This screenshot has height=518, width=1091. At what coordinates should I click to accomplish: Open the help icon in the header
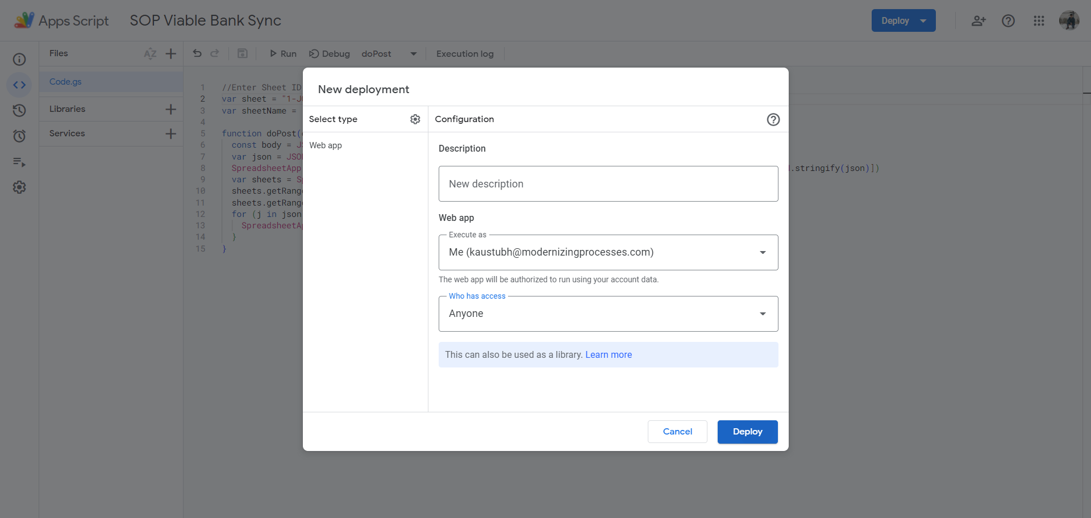click(1008, 20)
